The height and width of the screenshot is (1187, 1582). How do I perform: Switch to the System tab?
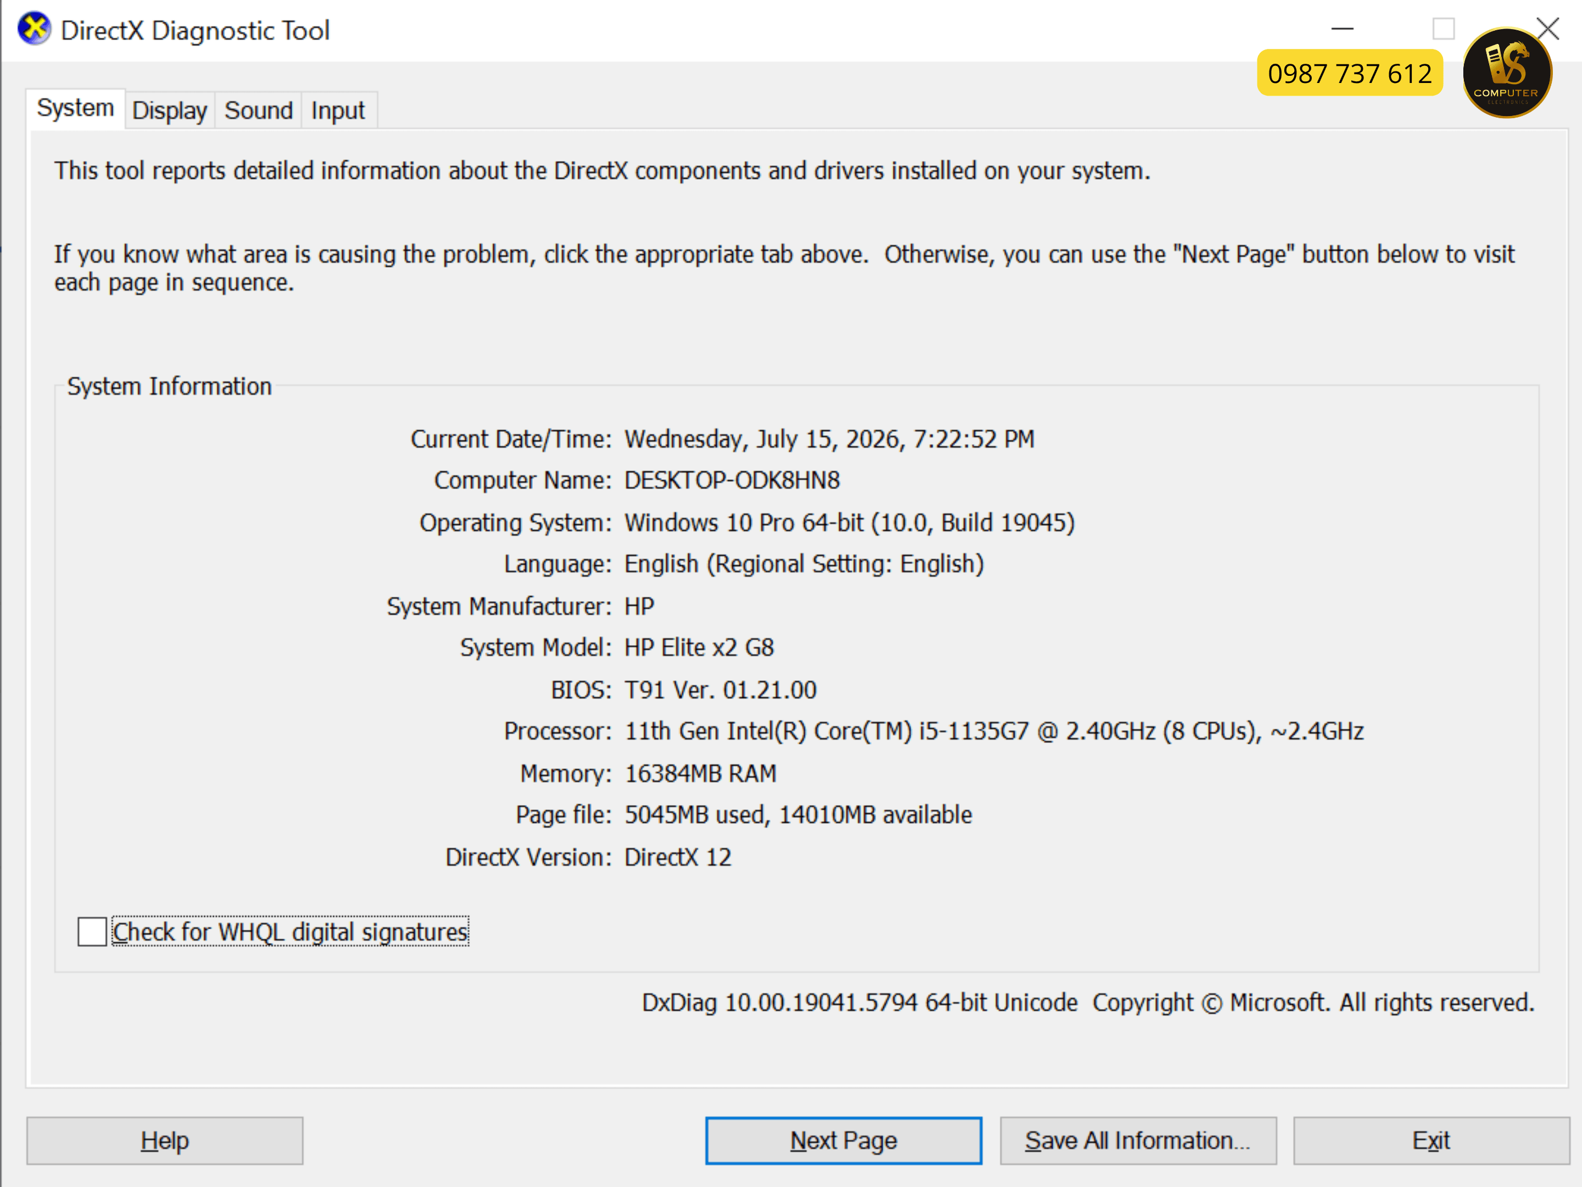pos(75,109)
